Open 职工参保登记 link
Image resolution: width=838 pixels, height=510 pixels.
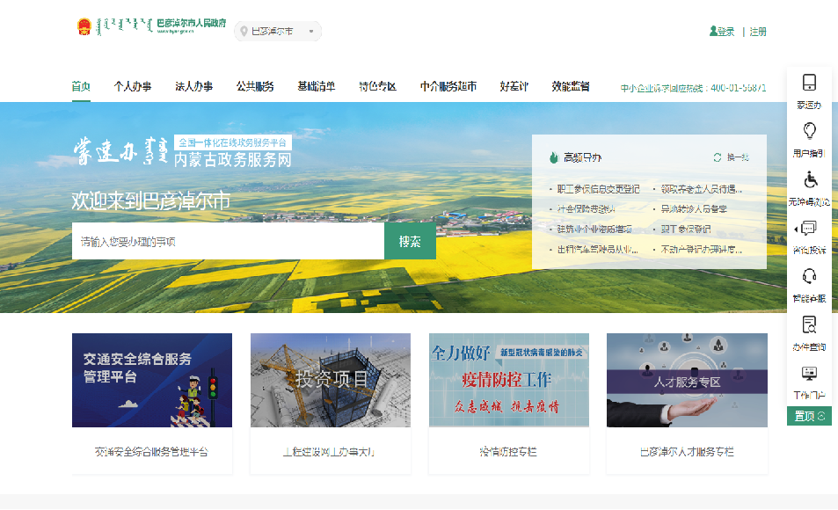[686, 229]
